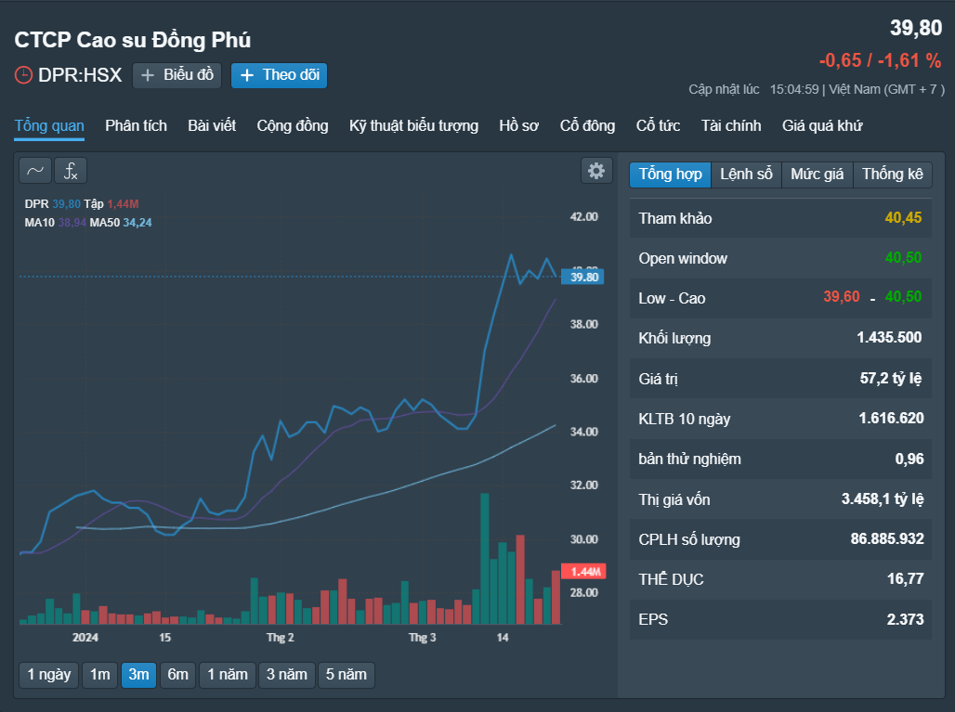955x712 pixels.
Task: Switch chart range to 1 năm
Action: point(228,675)
